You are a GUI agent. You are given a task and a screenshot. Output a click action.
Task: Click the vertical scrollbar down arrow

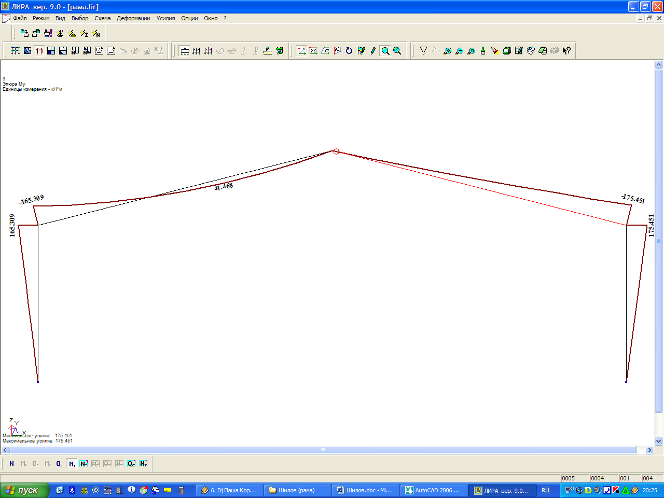click(659, 441)
